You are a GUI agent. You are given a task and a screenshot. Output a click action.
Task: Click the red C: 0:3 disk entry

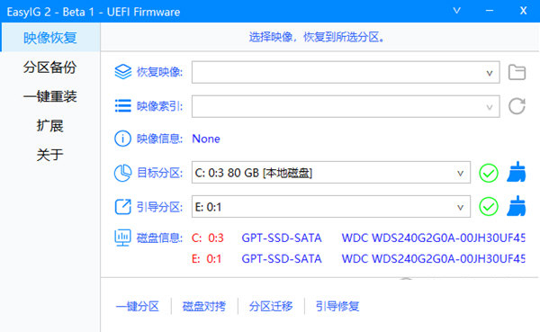click(208, 238)
